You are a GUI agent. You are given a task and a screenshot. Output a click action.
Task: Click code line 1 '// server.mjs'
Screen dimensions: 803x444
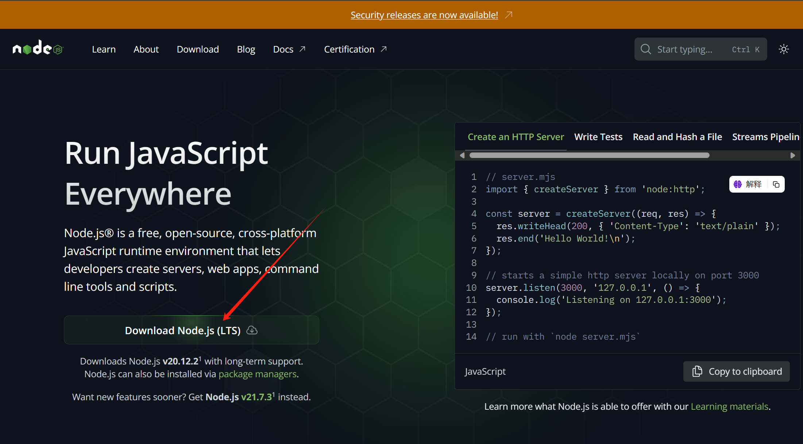[x=521, y=177]
